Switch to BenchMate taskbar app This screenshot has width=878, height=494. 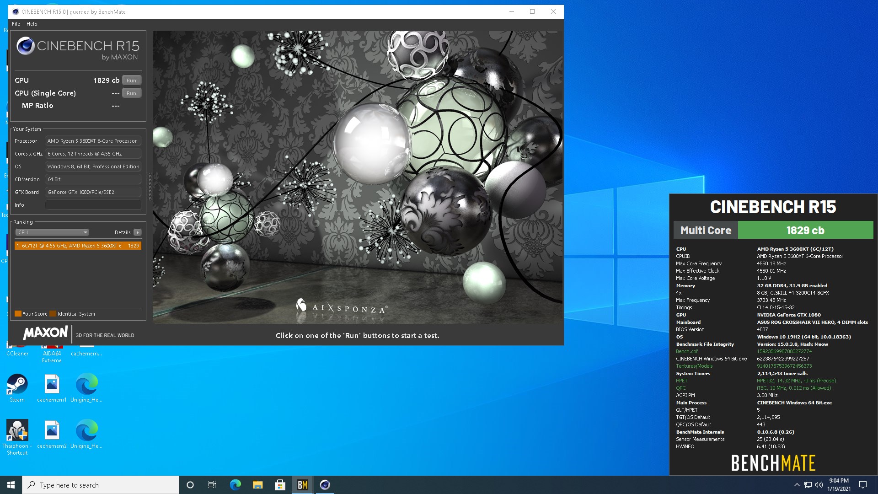[302, 485]
